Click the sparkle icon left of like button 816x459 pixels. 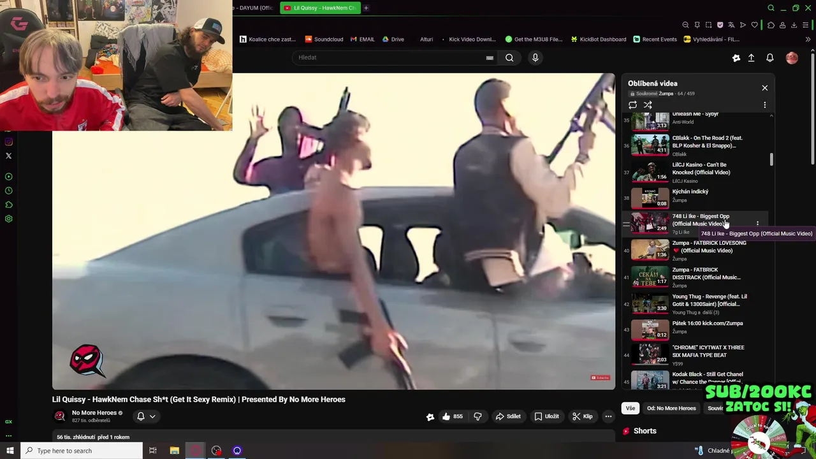[430, 416]
